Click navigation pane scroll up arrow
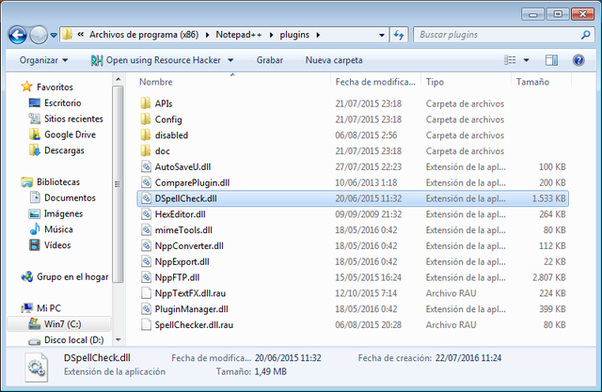This screenshot has height=392, width=602. coord(119,79)
